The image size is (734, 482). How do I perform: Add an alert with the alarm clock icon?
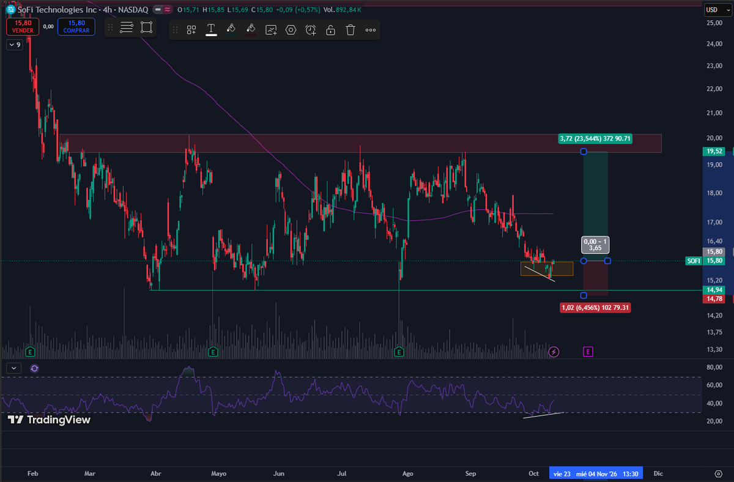point(311,30)
